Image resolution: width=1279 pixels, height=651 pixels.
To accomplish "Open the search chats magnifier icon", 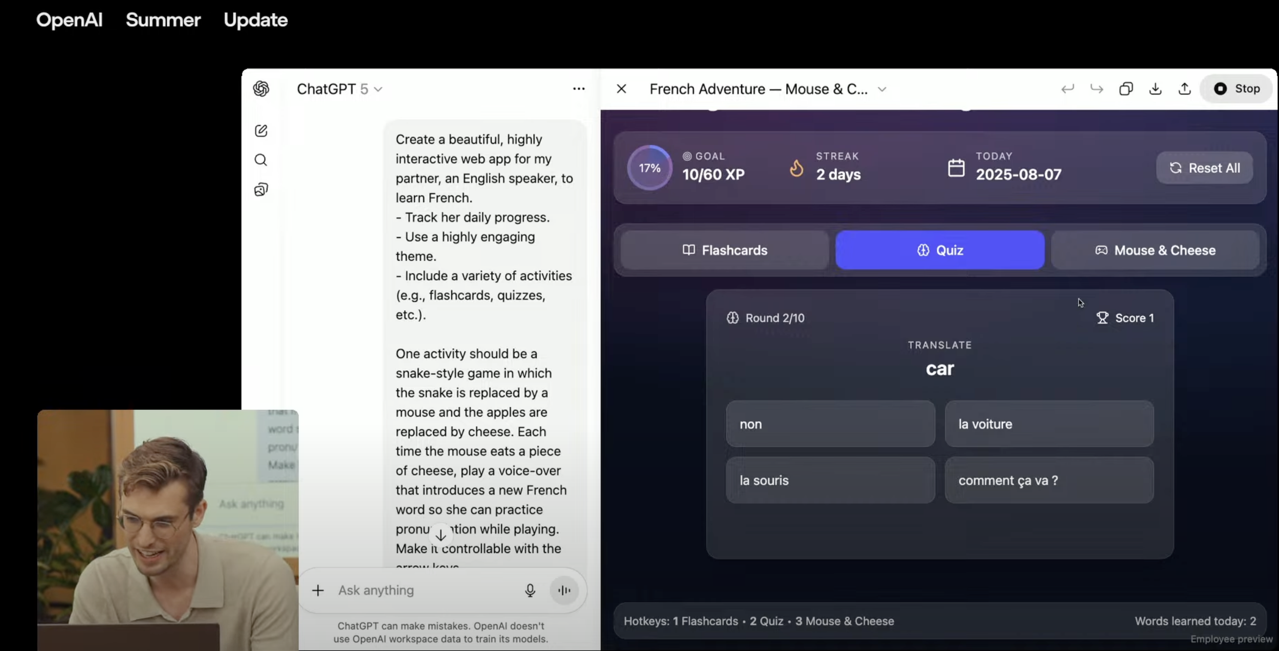I will 261,160.
